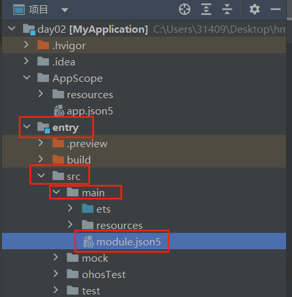Expand AppScope resources folder chevron

tap(41, 94)
